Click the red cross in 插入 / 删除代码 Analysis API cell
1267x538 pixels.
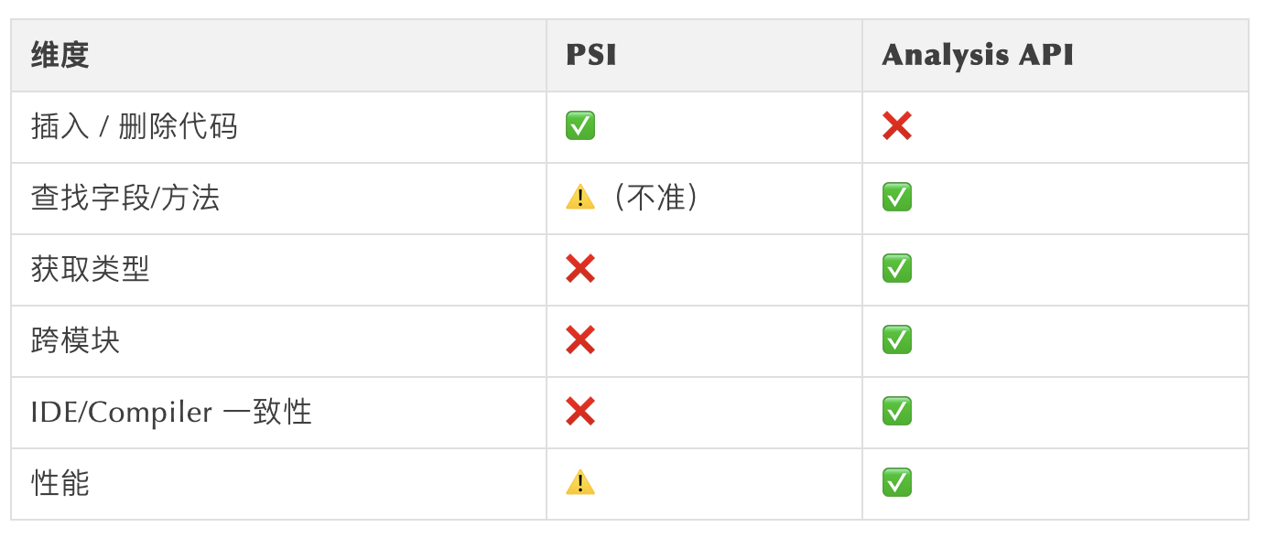coord(896,126)
